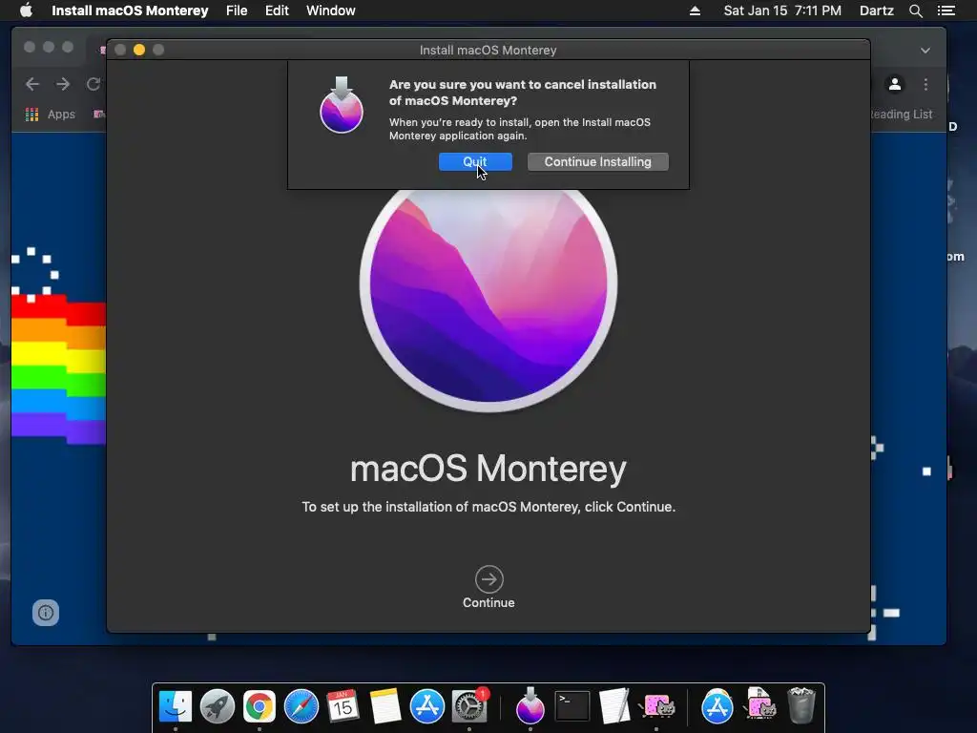977x733 pixels.
Task: Open Notes from the Dock
Action: [385, 706]
